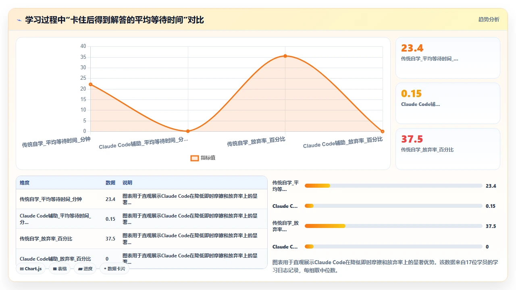Click the Claude Code辅助_放弃率 chart point
Screen dimensions: 516x290
pyautogui.click(x=382, y=131)
